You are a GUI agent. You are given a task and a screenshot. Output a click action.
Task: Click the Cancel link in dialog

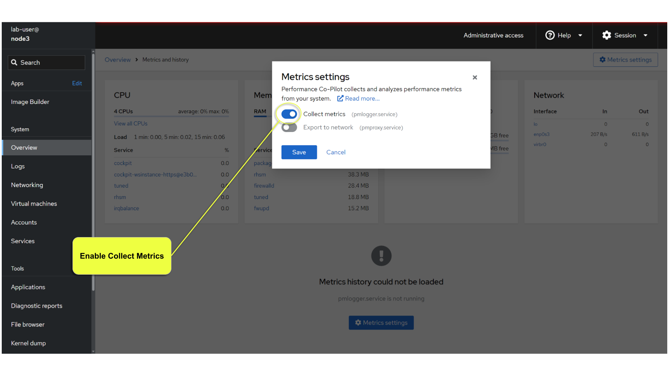pos(336,152)
